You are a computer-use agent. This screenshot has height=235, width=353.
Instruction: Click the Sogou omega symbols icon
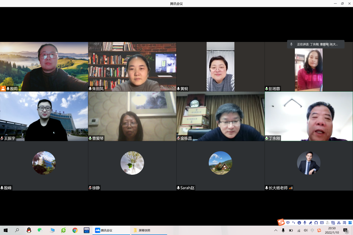pyautogui.click(x=316, y=223)
